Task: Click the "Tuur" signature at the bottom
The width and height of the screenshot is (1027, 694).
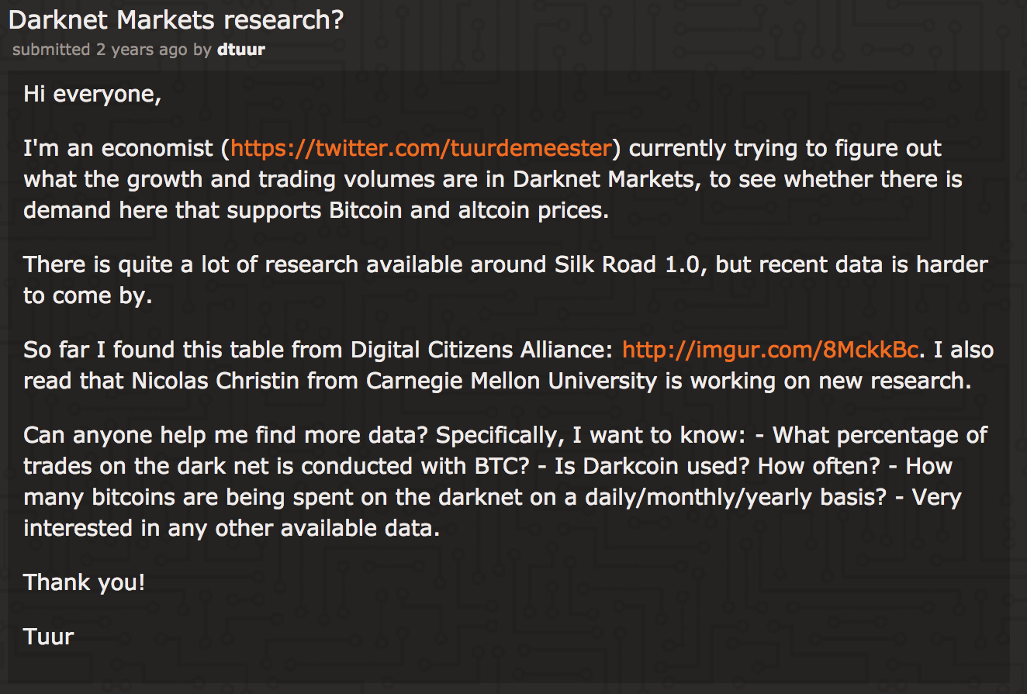Action: [49, 637]
